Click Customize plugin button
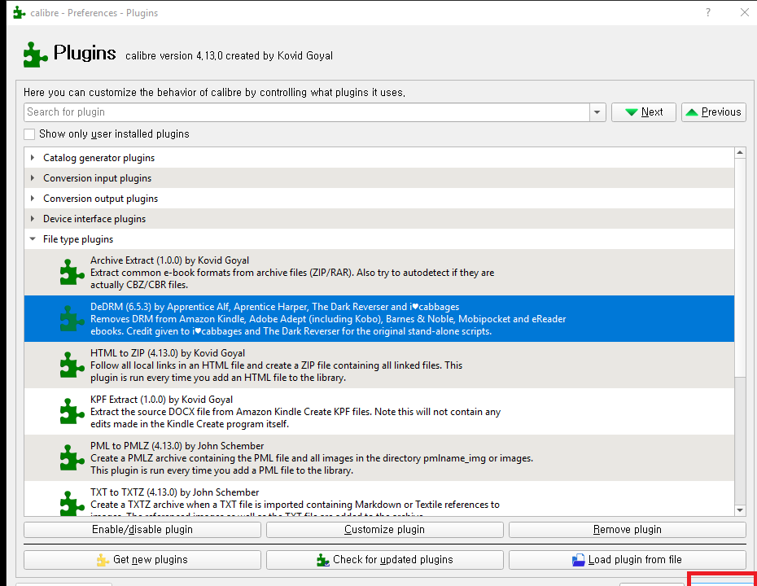The height and width of the screenshot is (586, 757). click(385, 530)
